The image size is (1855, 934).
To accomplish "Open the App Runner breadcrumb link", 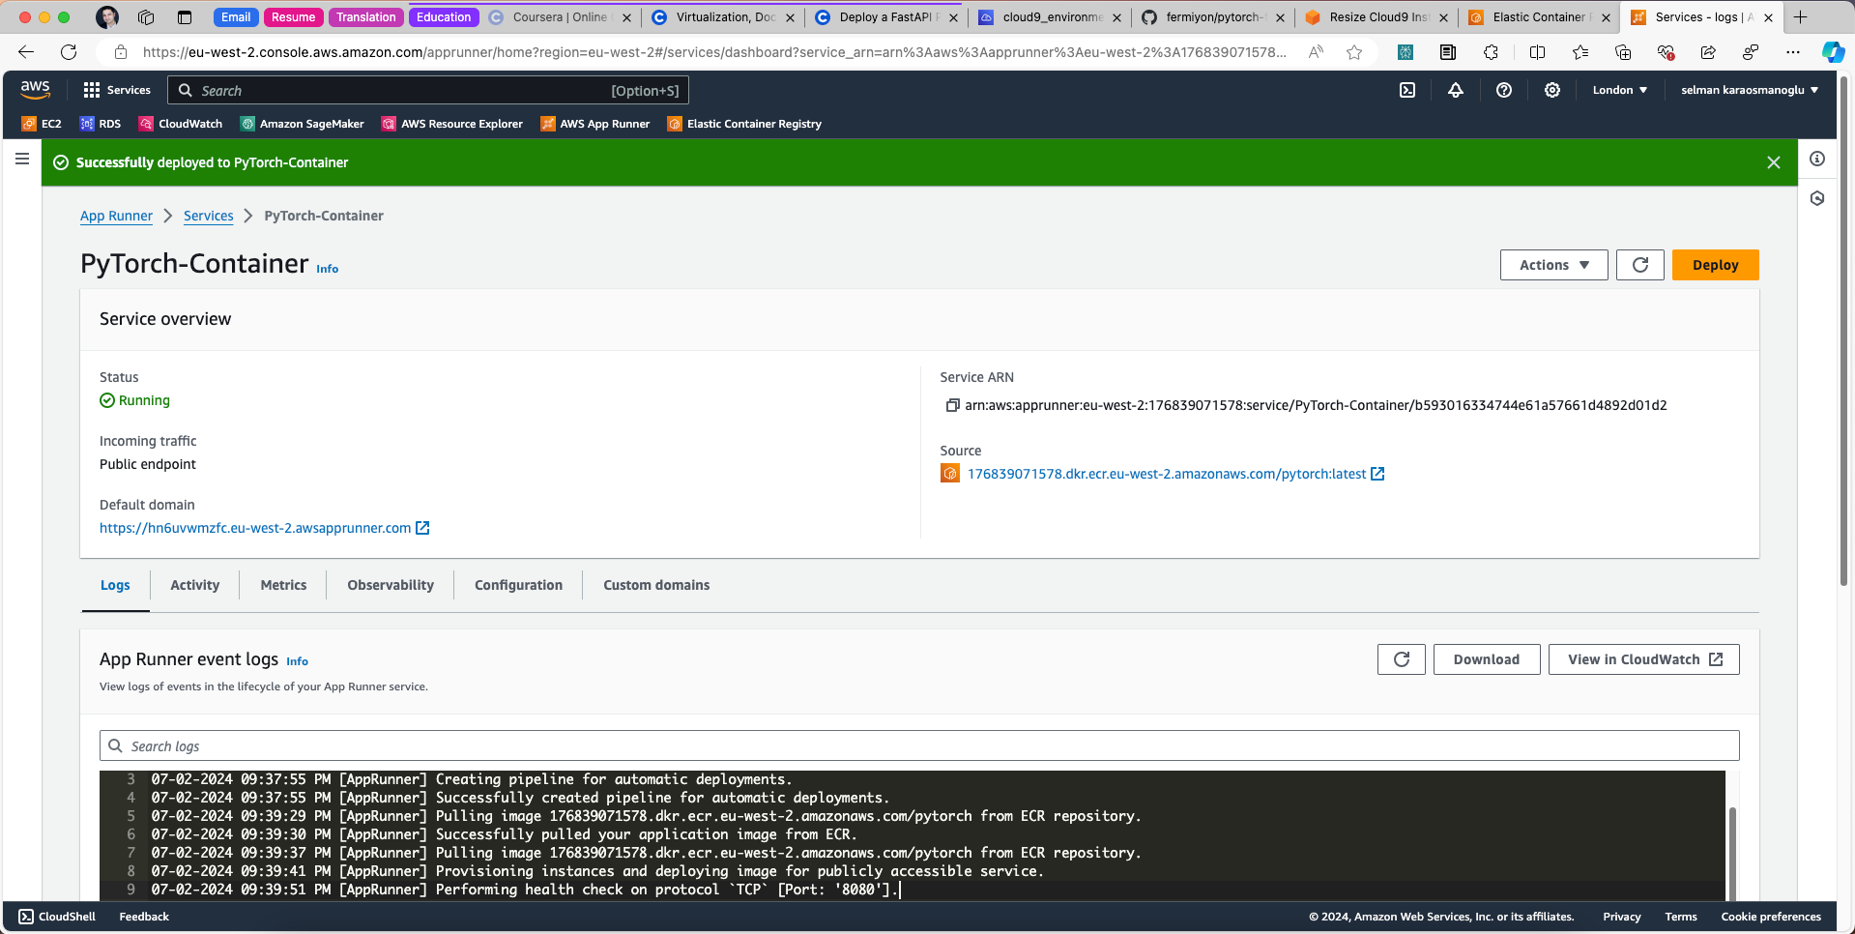I will coord(116,216).
